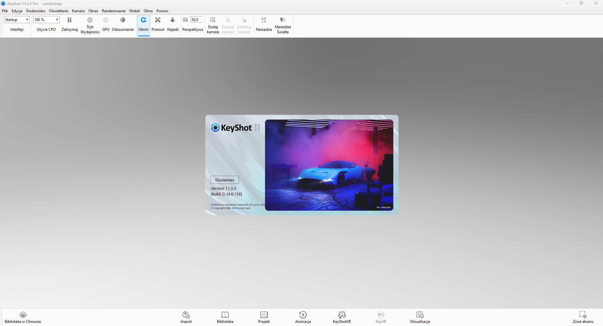603x326 pixels.
Task: Enable GPU mode
Action: [106, 20]
